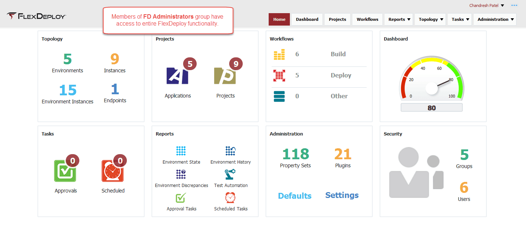Viewport: 526px width, 225px height.
Task: Click the red Deploy workflows icon
Action: [x=279, y=75]
